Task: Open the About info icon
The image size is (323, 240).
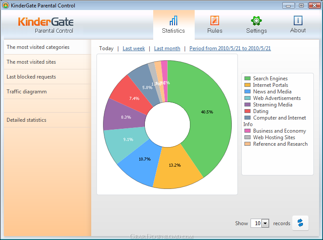Action: point(298,21)
